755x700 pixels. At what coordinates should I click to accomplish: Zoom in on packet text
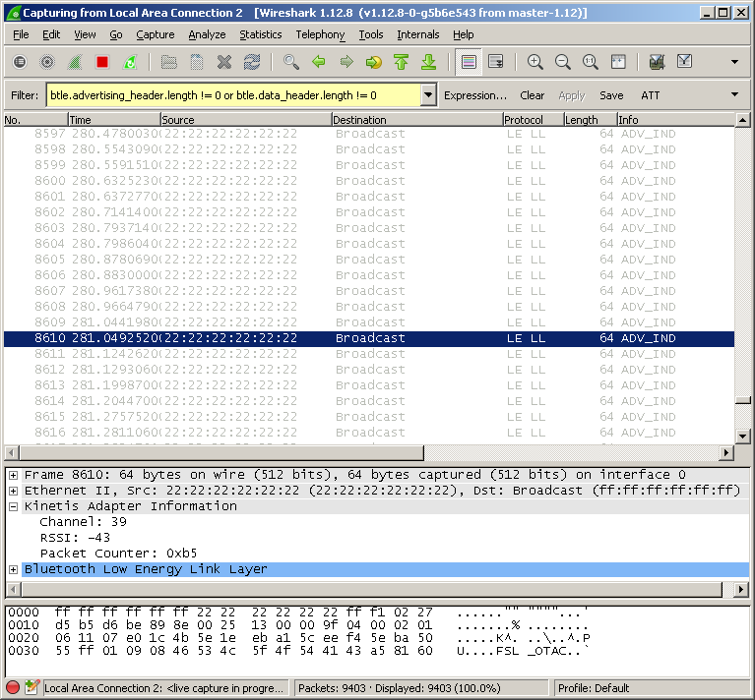tap(535, 62)
